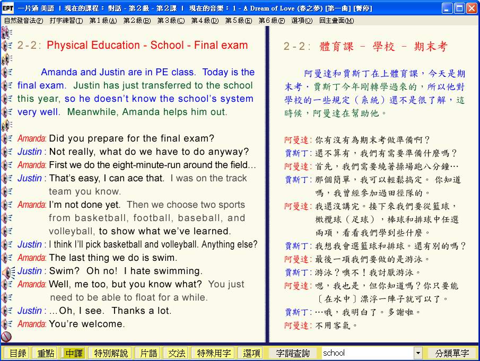This screenshot has height=361, width=480.
Task: Play audio for the lesson title line
Action: coord(7,46)
